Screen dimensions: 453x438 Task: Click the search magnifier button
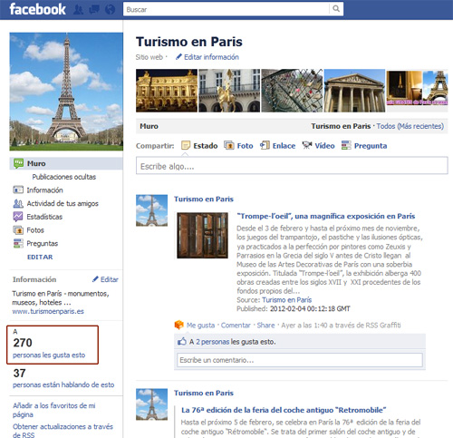click(336, 9)
